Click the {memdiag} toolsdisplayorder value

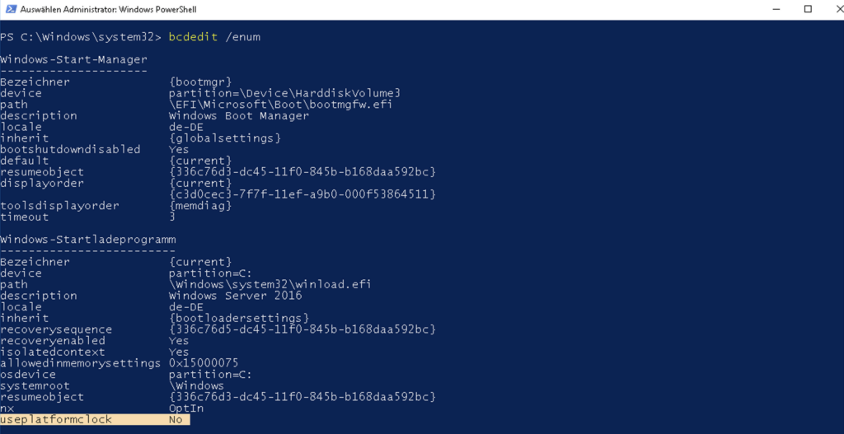[200, 205]
